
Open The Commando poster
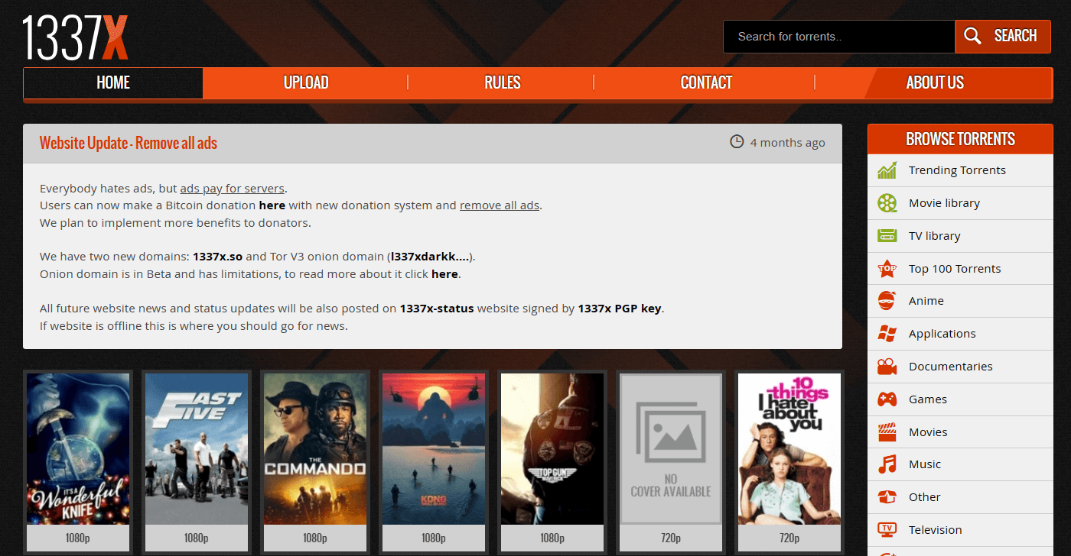[315, 449]
